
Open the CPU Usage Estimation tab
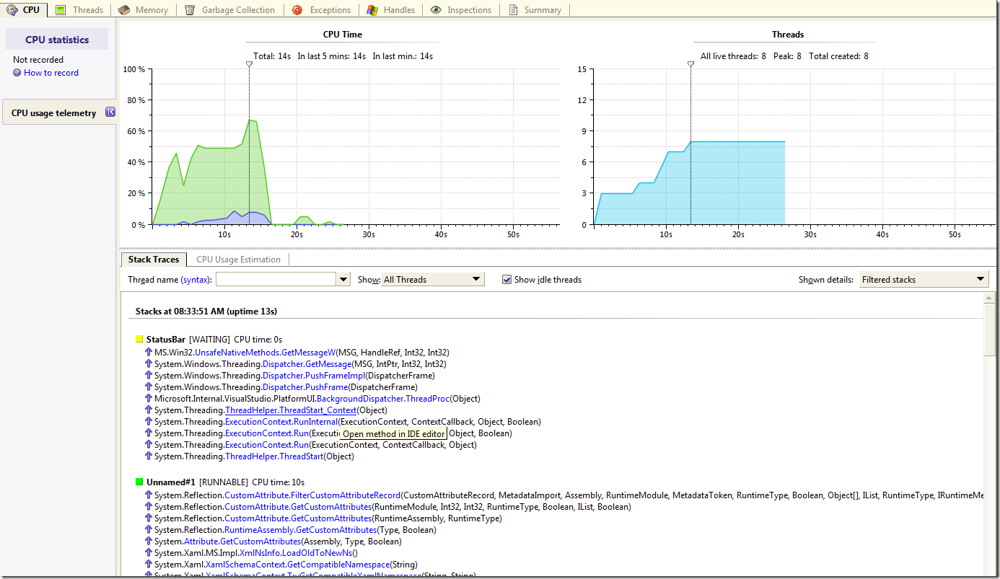(238, 260)
